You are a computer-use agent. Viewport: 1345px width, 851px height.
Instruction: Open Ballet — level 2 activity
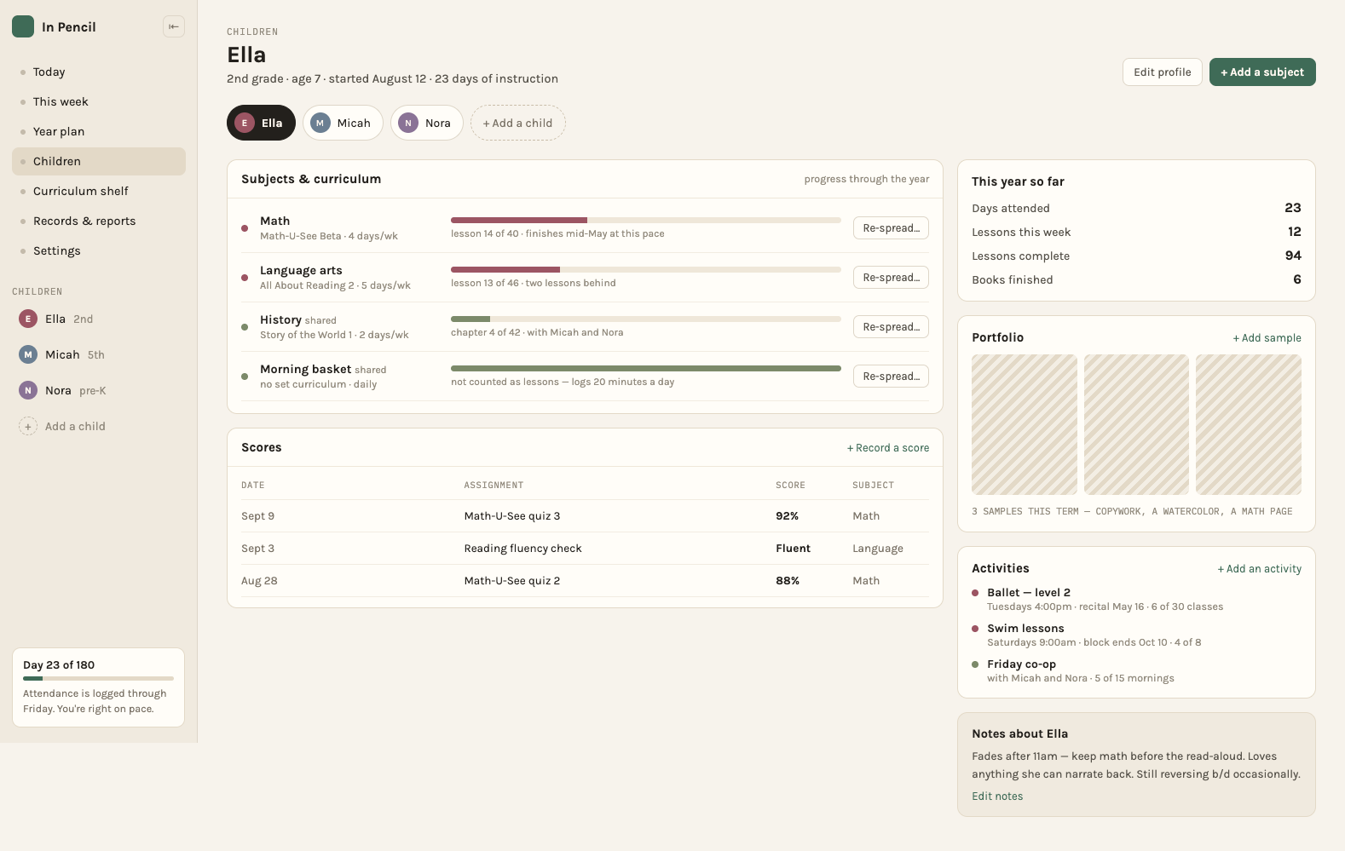1136,599
